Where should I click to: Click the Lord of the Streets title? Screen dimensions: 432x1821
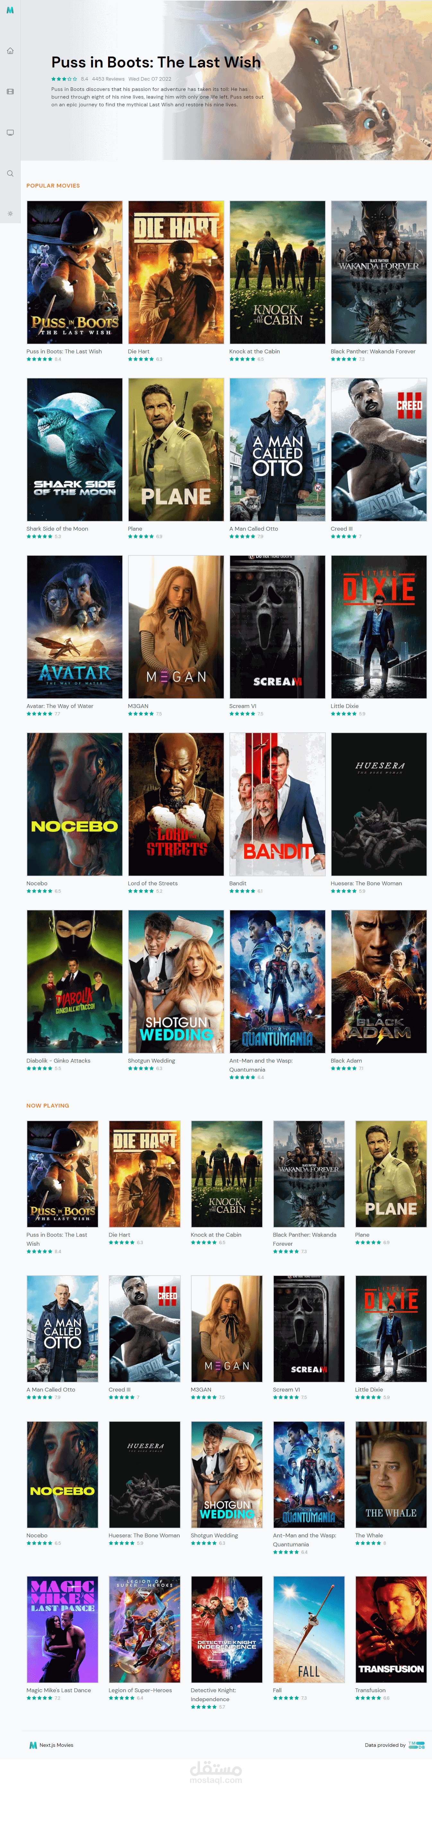click(x=152, y=883)
